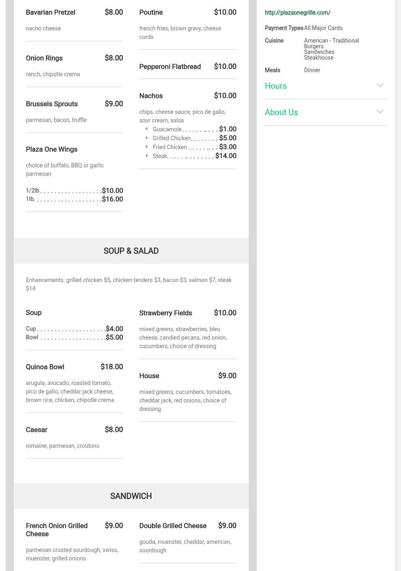Click the French Onion Grilled Cheese title
401x571 pixels.
click(56, 530)
